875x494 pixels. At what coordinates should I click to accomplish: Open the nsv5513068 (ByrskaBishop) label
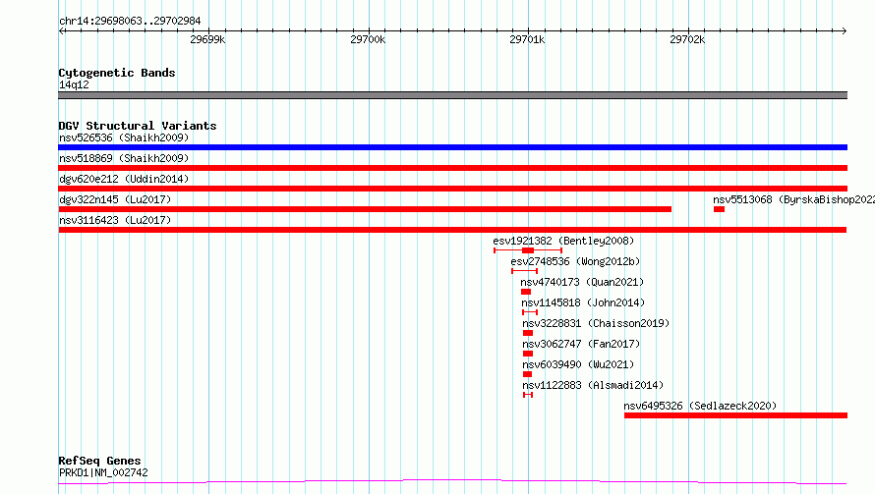793,199
